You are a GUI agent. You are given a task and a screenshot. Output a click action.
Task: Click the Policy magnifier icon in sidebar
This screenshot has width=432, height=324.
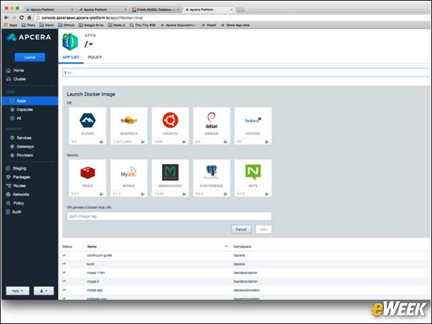coord(8,203)
